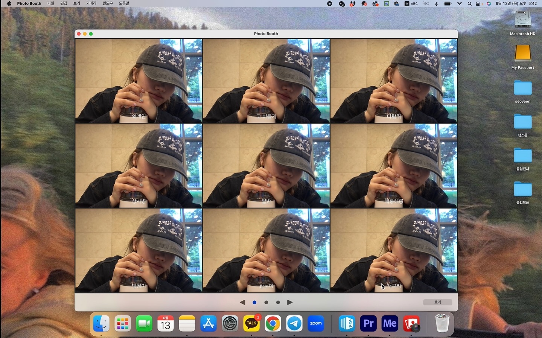Check battery status icon
542x338 pixels.
(x=448, y=3)
